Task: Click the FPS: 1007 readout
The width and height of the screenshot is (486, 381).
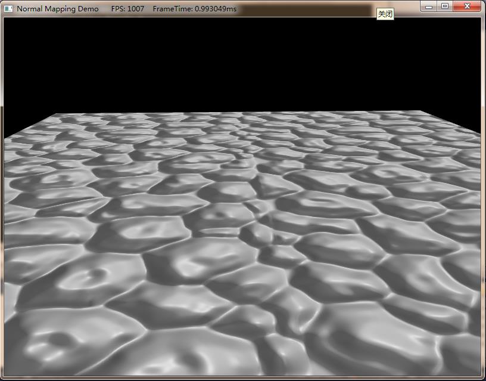Action: 127,9
